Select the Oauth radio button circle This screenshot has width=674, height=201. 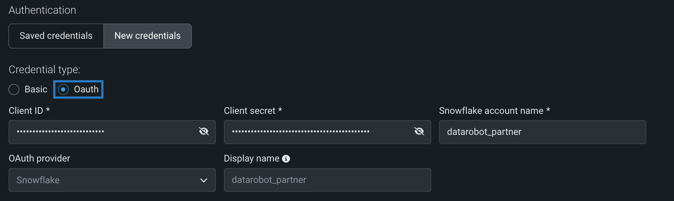click(64, 89)
